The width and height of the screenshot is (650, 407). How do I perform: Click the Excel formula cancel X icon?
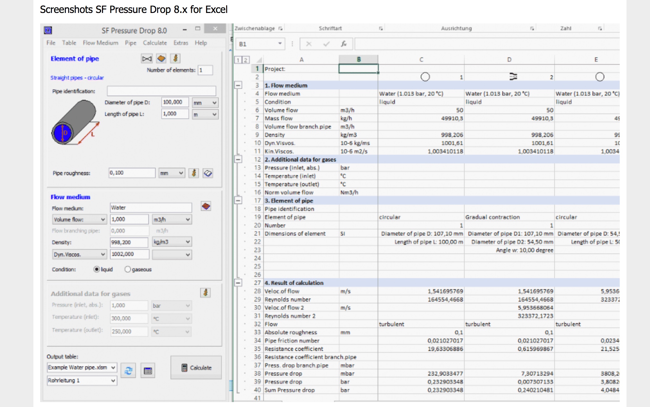309,44
